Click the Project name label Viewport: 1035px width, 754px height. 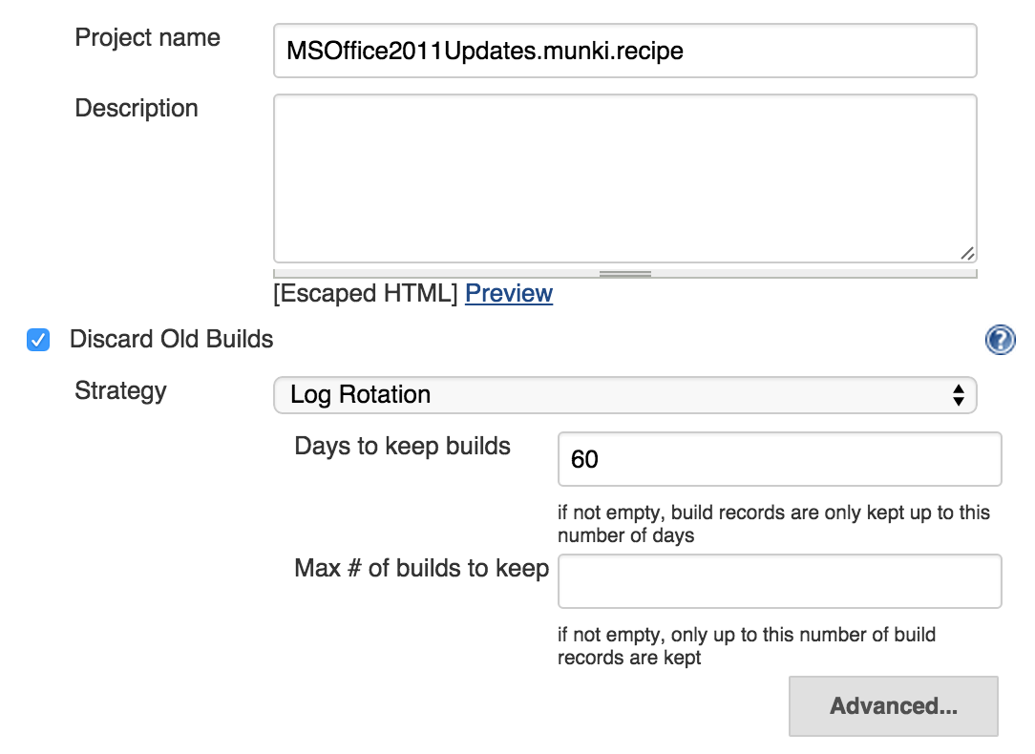point(148,37)
